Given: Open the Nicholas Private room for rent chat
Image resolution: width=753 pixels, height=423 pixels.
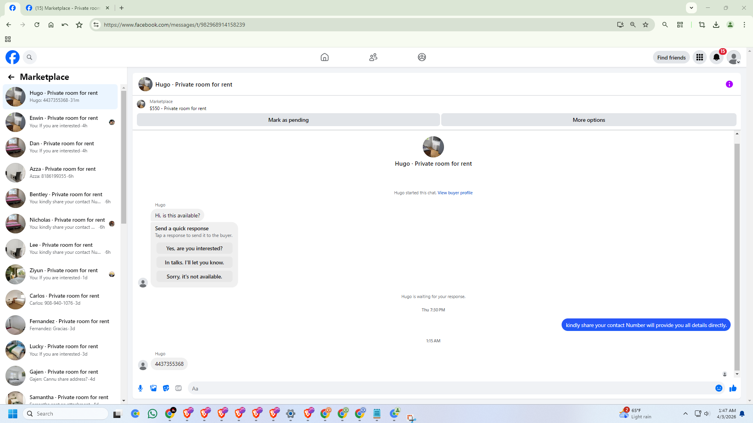Looking at the screenshot, I should pos(60,224).
